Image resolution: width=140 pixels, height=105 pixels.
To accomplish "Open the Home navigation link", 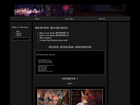I will (37, 19).
